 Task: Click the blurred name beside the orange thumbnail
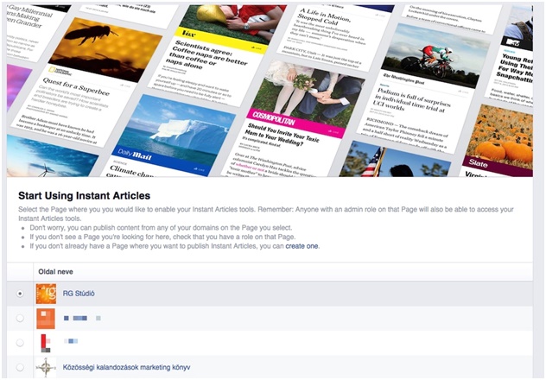pos(82,318)
